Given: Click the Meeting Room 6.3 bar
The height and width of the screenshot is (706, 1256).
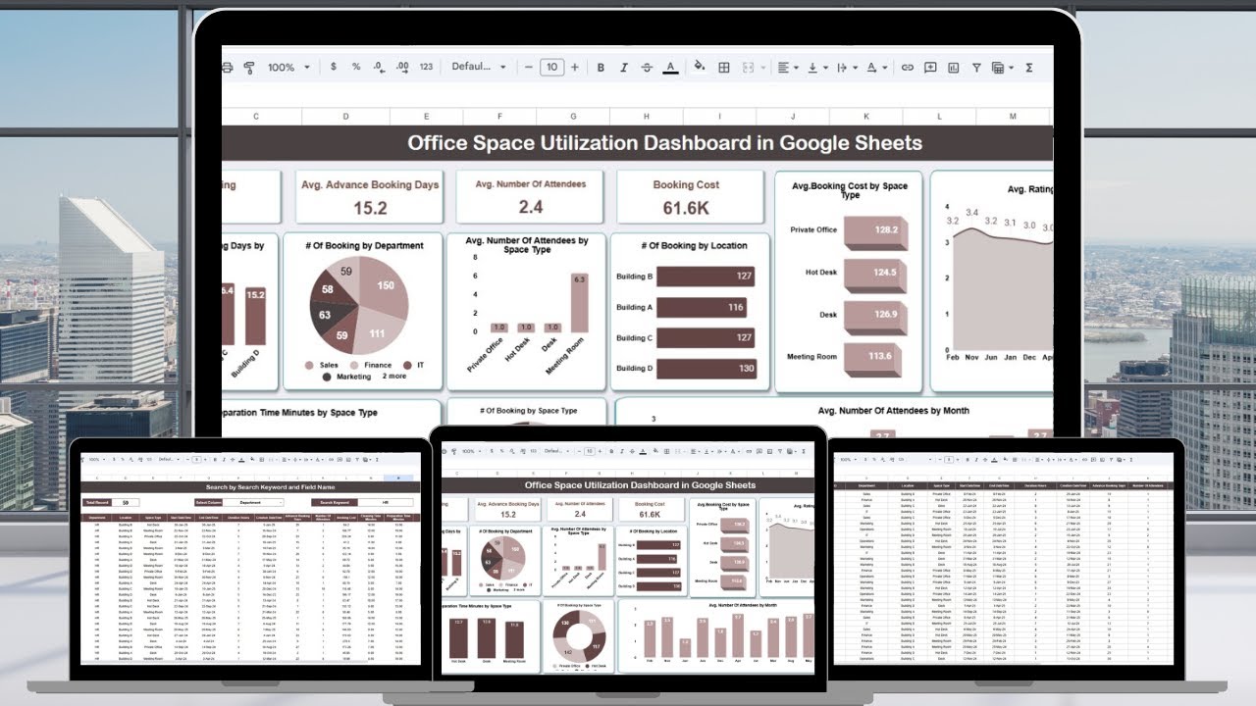Looking at the screenshot, I should point(579,304).
